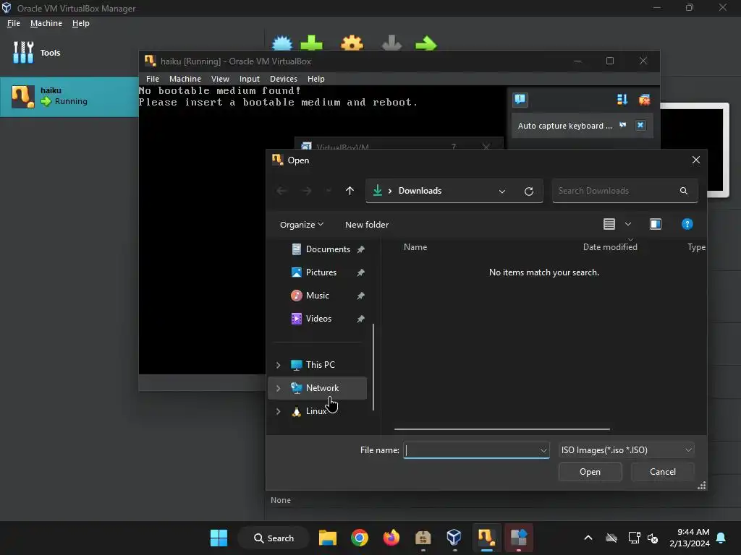Click the delete all notifications icon
Screen dimensions: 741x555
click(x=644, y=100)
